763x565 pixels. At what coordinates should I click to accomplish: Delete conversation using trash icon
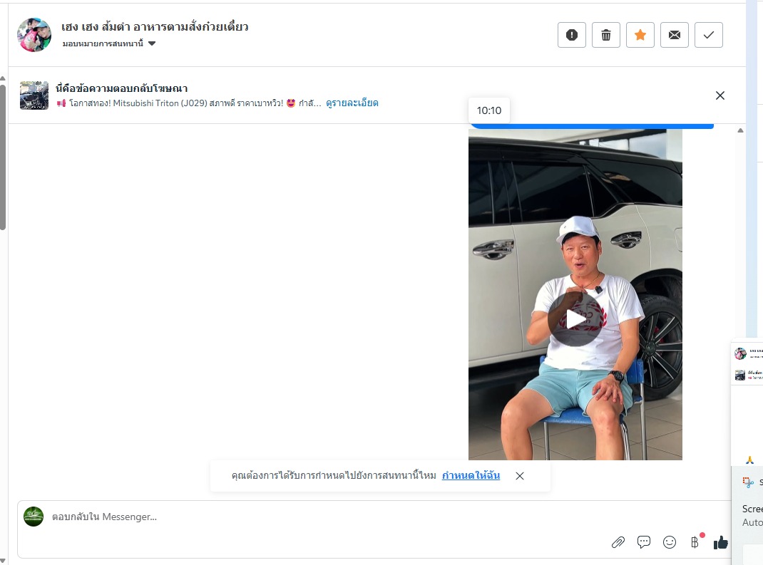(x=606, y=35)
